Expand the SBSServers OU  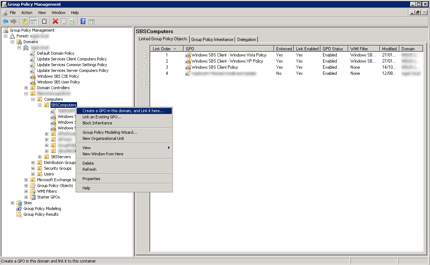click(40, 157)
